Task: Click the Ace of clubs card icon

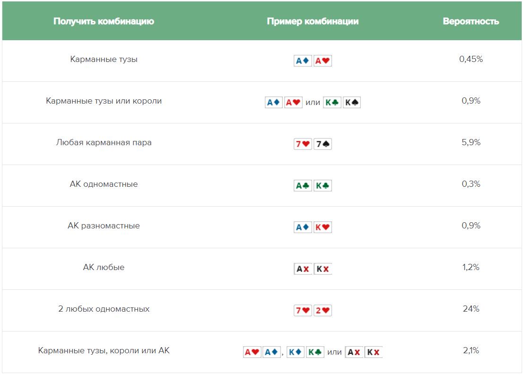Action: point(303,186)
